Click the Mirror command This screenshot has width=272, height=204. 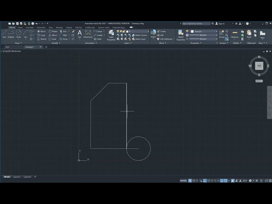(x=53, y=35)
